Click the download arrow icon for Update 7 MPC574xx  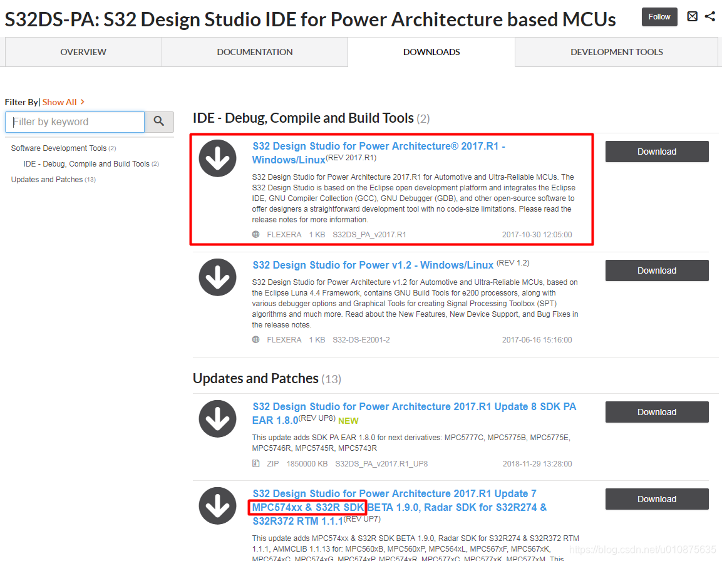click(217, 506)
